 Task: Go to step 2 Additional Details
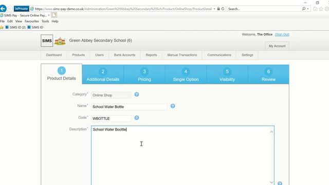point(103,75)
